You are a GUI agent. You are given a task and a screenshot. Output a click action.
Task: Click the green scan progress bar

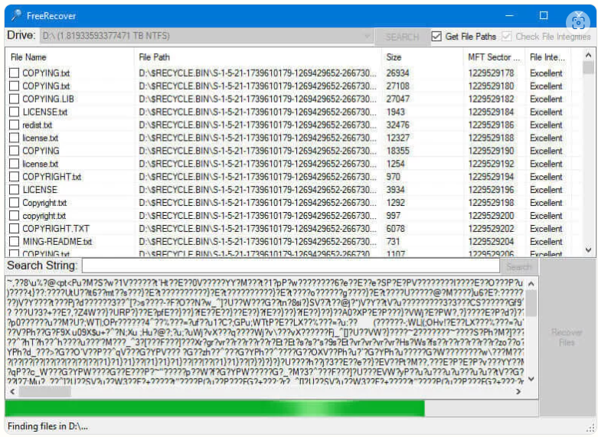[214, 408]
